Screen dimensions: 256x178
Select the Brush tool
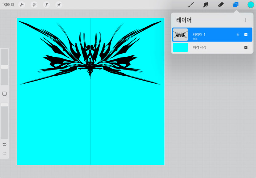point(191,5)
